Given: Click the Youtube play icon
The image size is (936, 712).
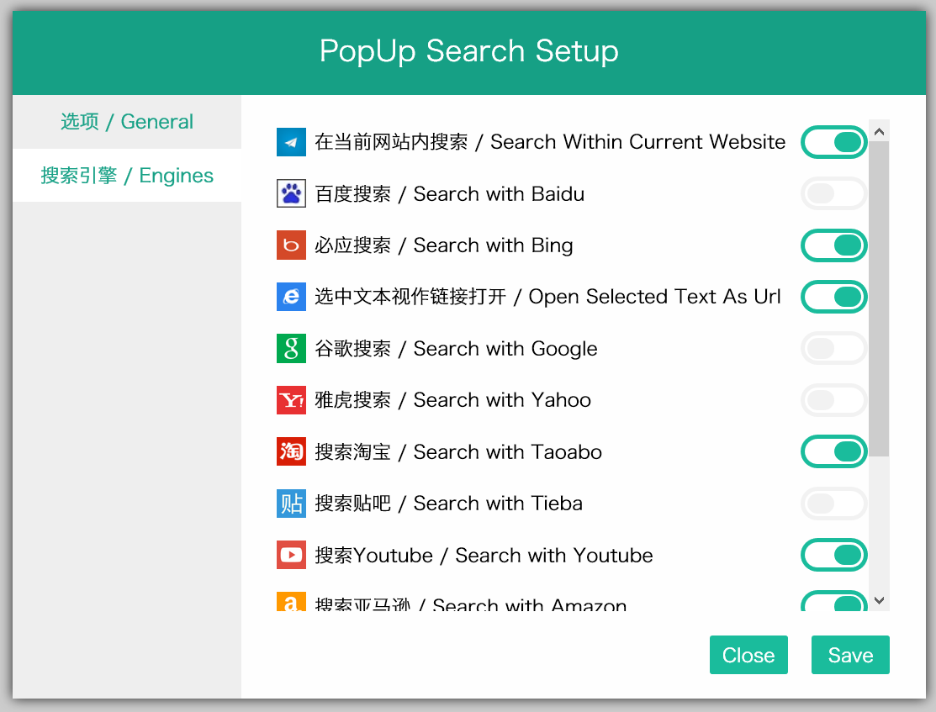Looking at the screenshot, I should [x=291, y=555].
